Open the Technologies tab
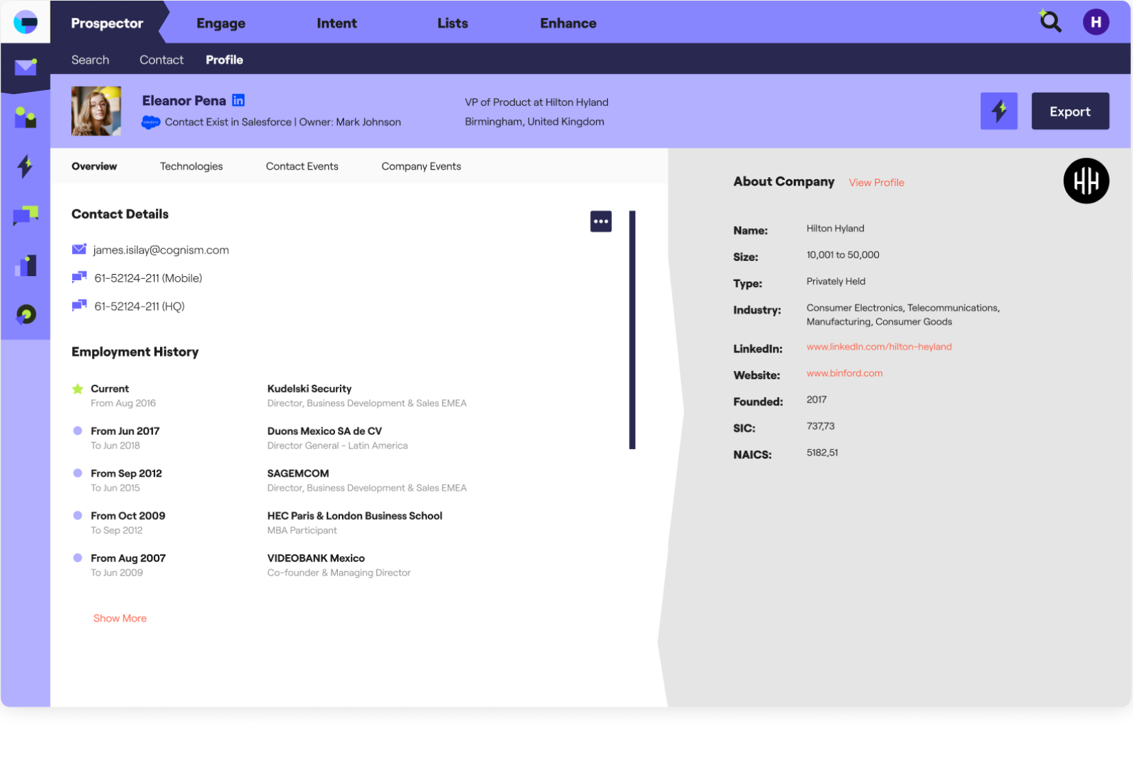Screen dimensions: 1133x757 point(191,166)
